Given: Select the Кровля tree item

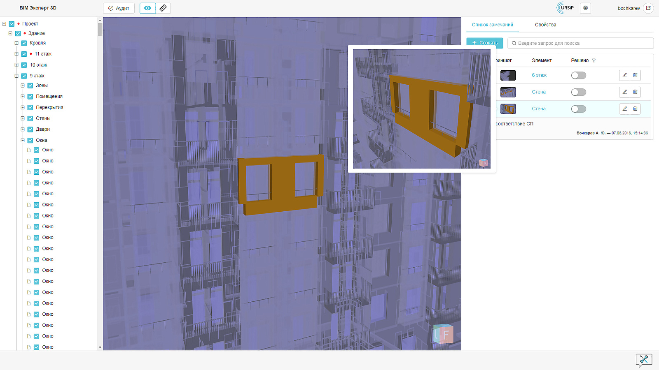Looking at the screenshot, I should pyautogui.click(x=37, y=43).
